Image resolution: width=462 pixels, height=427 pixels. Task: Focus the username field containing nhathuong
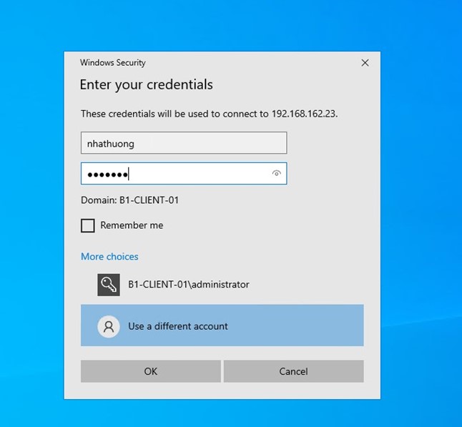coord(184,143)
